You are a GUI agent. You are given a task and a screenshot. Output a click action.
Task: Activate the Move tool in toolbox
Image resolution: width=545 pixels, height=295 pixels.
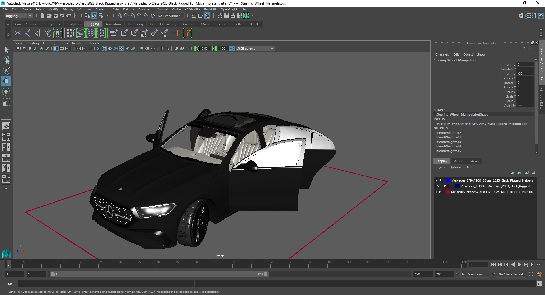coord(6,81)
